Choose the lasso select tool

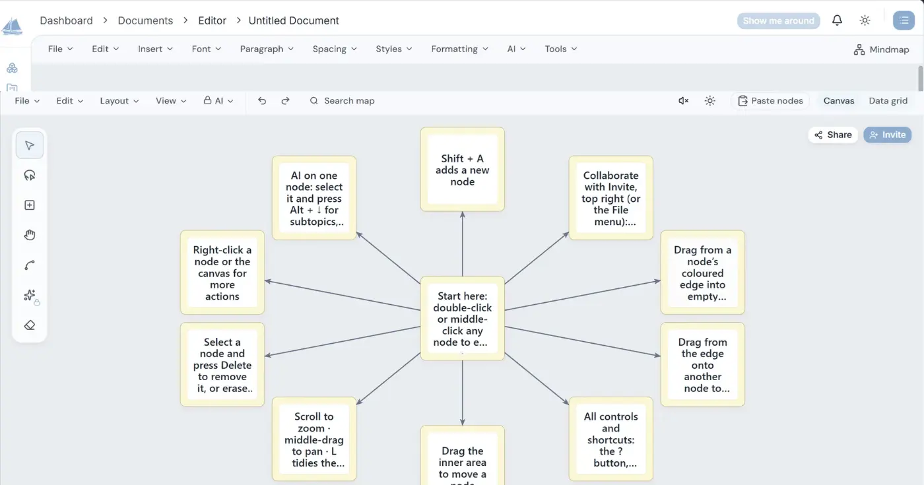30,176
